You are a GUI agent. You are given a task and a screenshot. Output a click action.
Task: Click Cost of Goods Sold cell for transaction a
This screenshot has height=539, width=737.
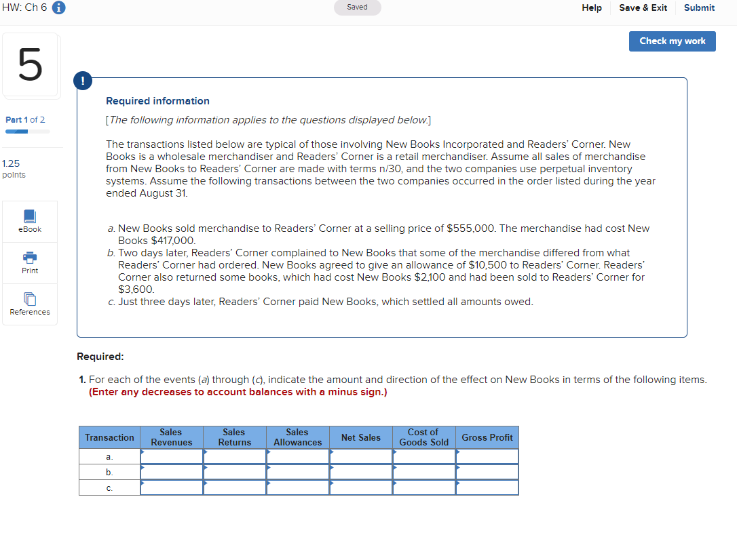point(423,456)
